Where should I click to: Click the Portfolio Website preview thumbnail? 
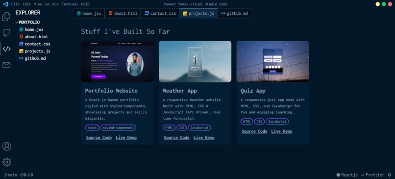118,62
